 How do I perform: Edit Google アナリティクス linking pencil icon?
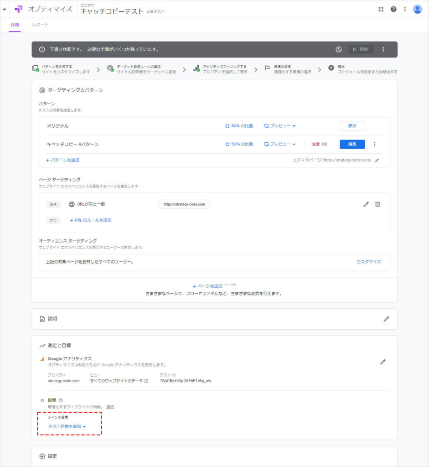[382, 362]
